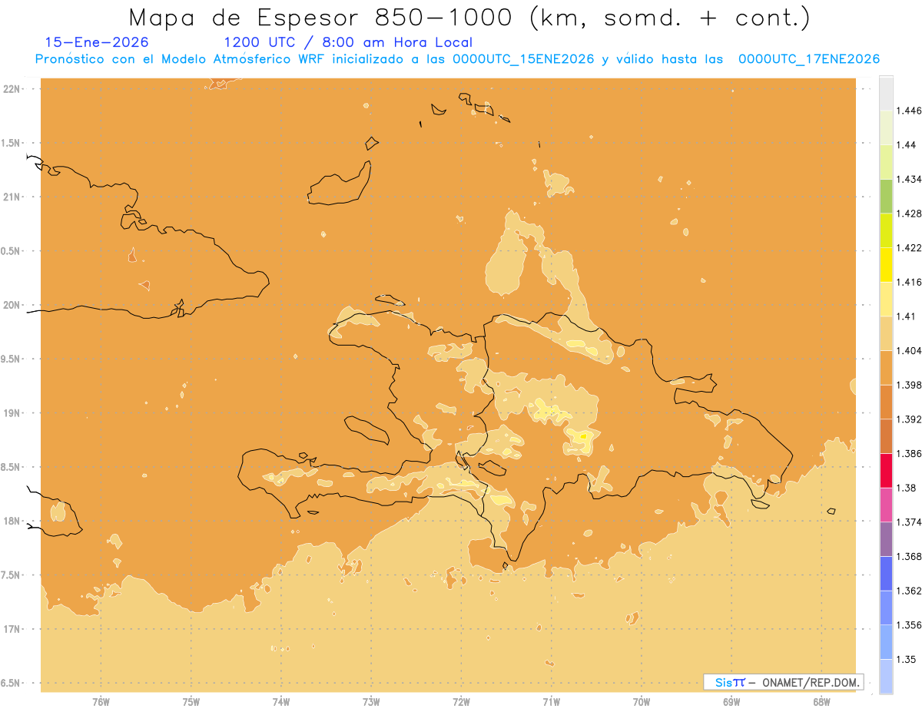Click the legend value '1.422'
This screenshot has height=712, width=922.
click(908, 247)
